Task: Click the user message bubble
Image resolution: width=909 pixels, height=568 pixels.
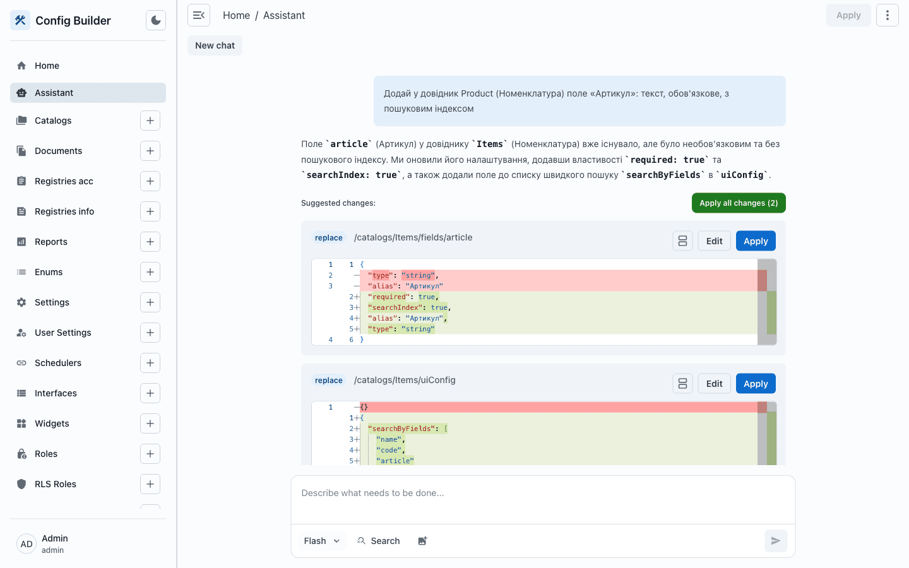Action: 579,101
